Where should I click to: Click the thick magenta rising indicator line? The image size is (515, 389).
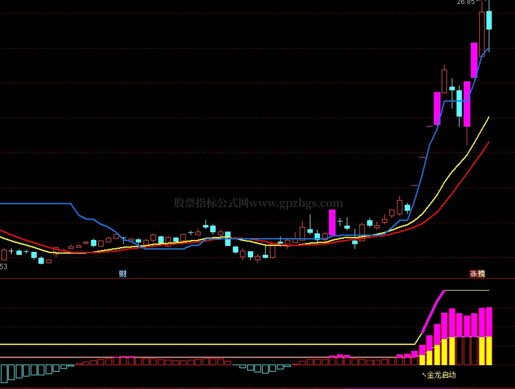point(433,311)
